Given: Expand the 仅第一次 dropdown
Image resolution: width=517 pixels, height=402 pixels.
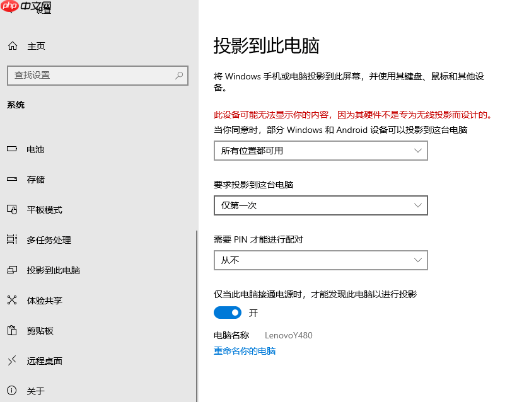Looking at the screenshot, I should point(320,205).
